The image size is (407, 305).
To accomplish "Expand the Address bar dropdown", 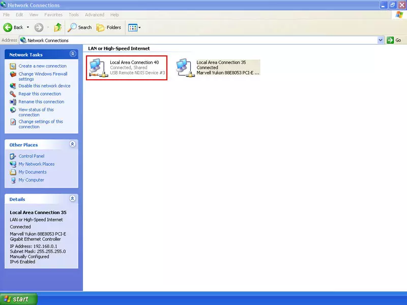I will [381, 40].
